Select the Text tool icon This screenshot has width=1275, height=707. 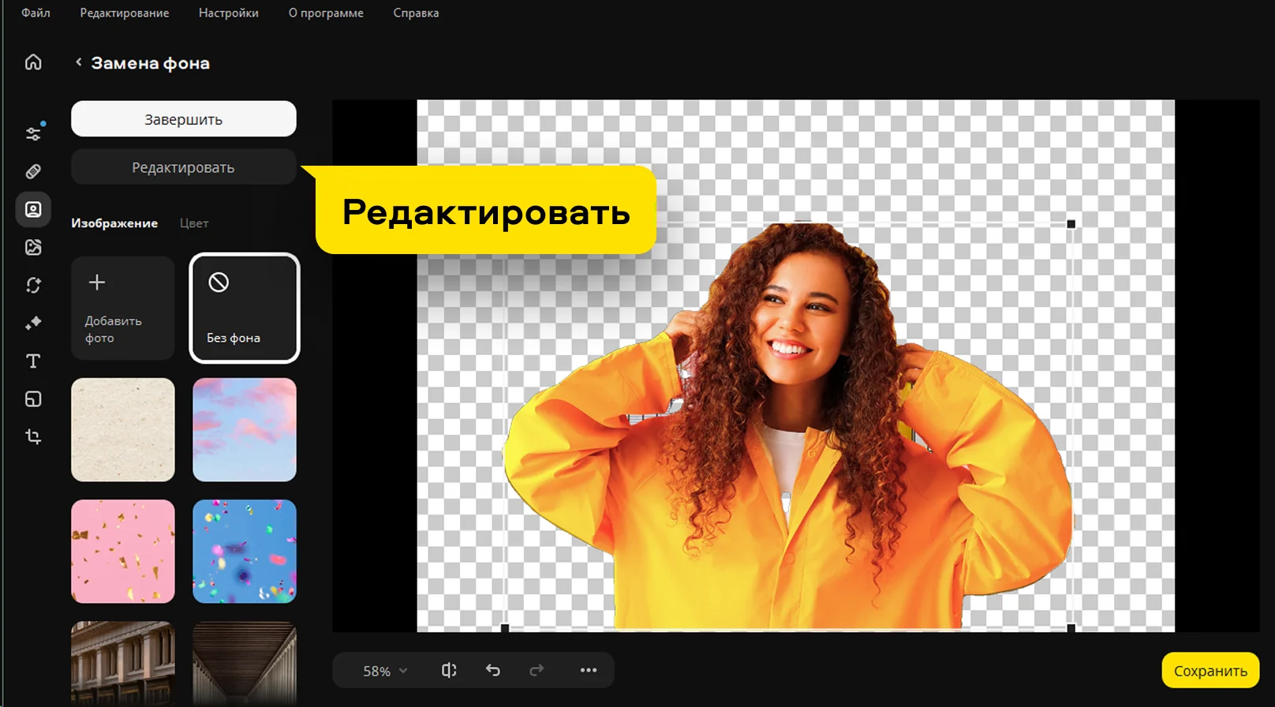(33, 361)
